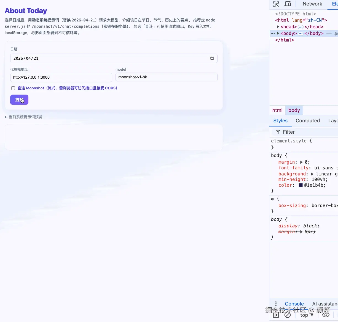This screenshot has width=338, height=322.
Task: Click the head element ellipsis badge
Action: [x=301, y=27]
